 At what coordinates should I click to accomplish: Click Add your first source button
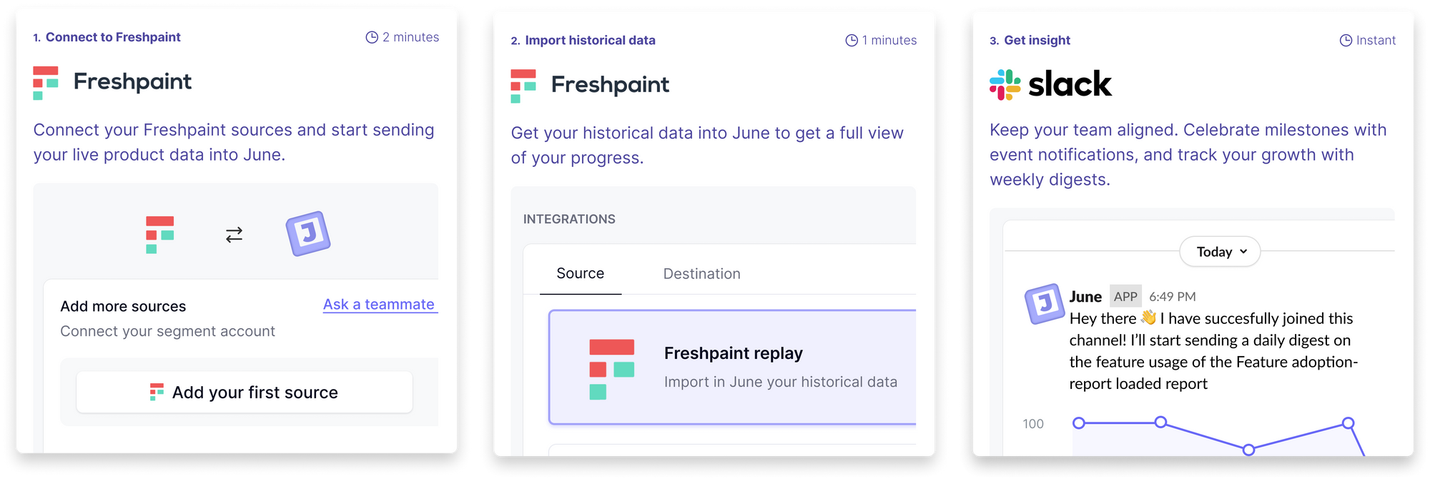click(x=245, y=393)
